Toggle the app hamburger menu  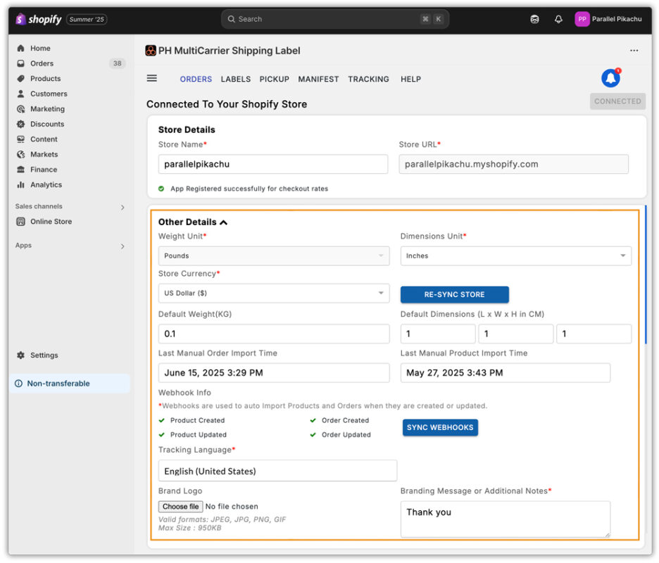(151, 78)
